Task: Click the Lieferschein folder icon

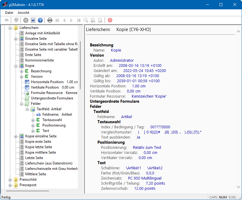Action: 16,28
